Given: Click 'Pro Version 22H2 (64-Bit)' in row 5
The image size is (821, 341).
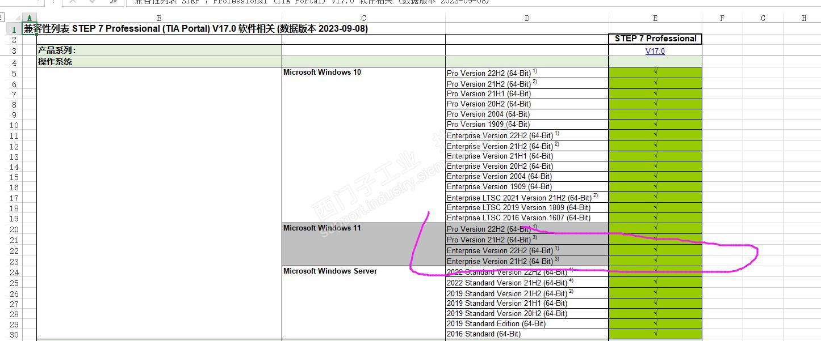Looking at the screenshot, I should pyautogui.click(x=527, y=73).
